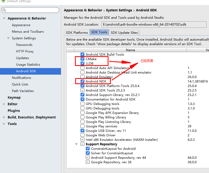Uncheck the CMake checkbox
209x173 pixels.
point(83,59)
